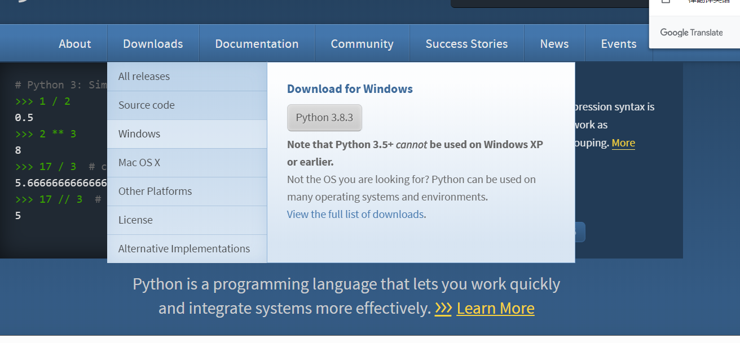This screenshot has height=343, width=740.
Task: Go to the News section
Action: pyautogui.click(x=554, y=43)
